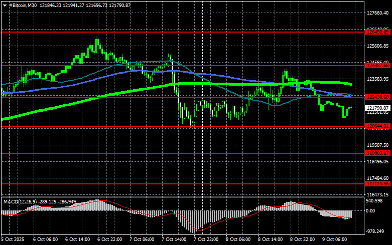Click the #Bitcoin,M30 symbol title
This screenshot has height=245, width=392.
click(x=23, y=5)
